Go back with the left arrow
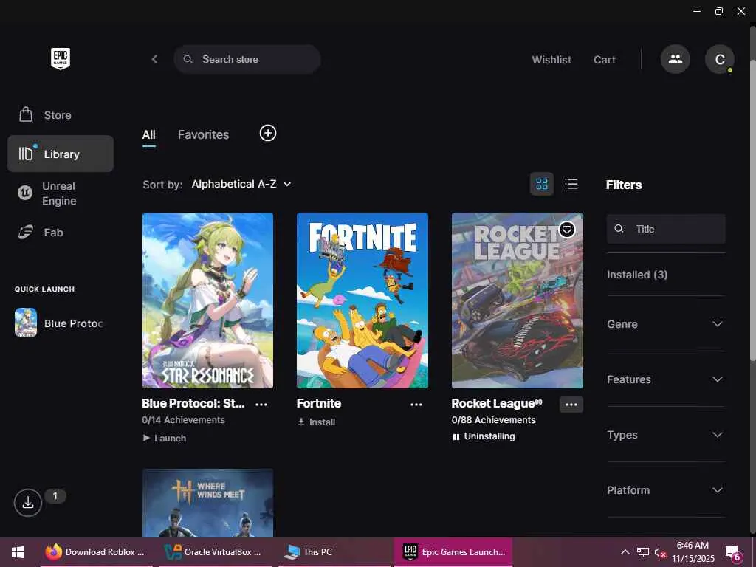The height and width of the screenshot is (567, 756). [x=154, y=59]
